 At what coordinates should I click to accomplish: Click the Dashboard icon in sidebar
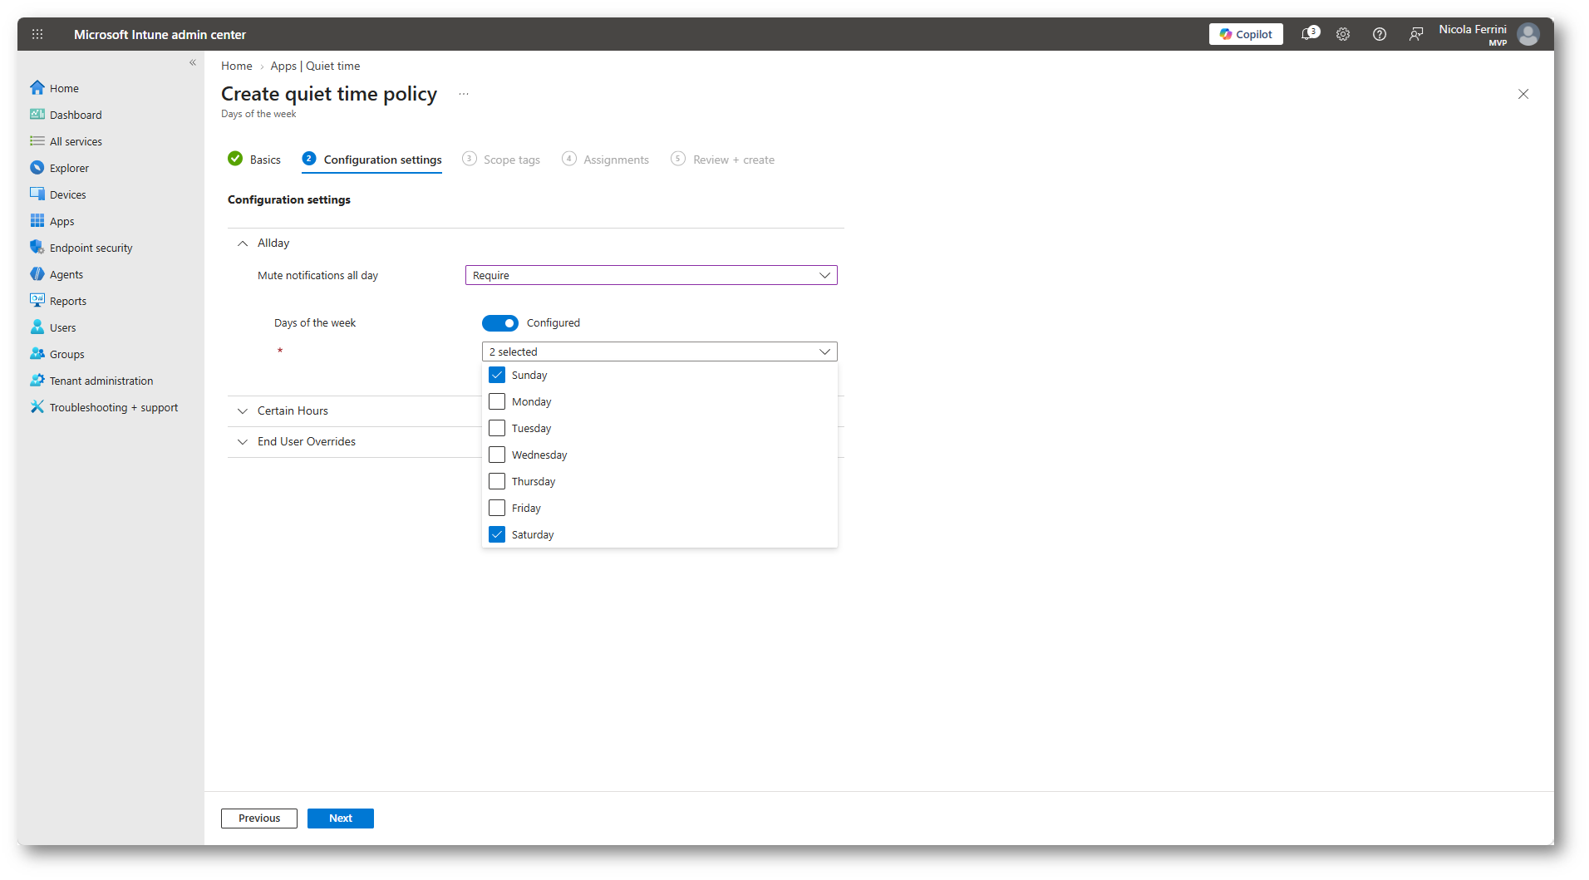[37, 114]
